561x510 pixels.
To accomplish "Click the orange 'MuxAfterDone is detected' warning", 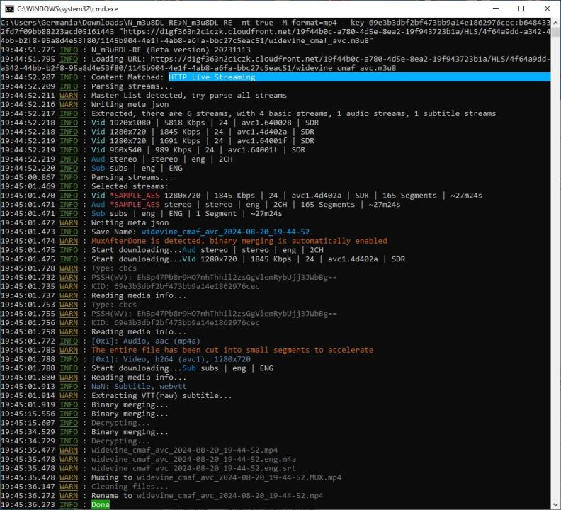I will tap(239, 241).
